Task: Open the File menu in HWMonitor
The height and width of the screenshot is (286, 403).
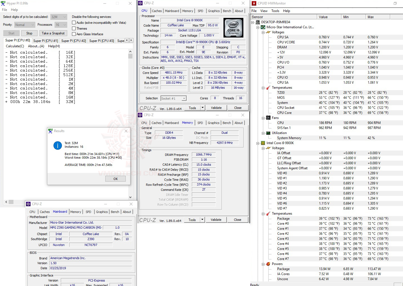Action: tap(254, 11)
